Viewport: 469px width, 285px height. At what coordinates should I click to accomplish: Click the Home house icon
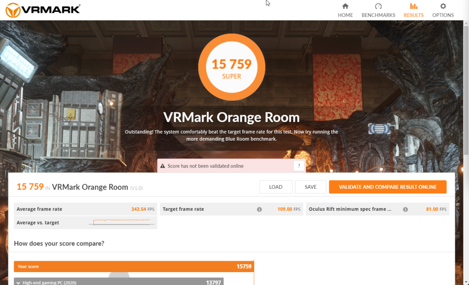345,6
